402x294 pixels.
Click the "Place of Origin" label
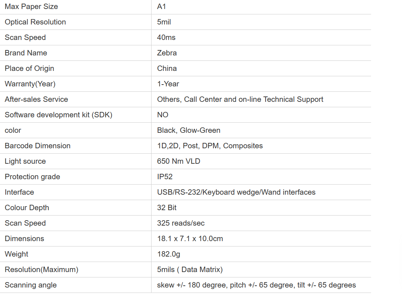[30, 68]
